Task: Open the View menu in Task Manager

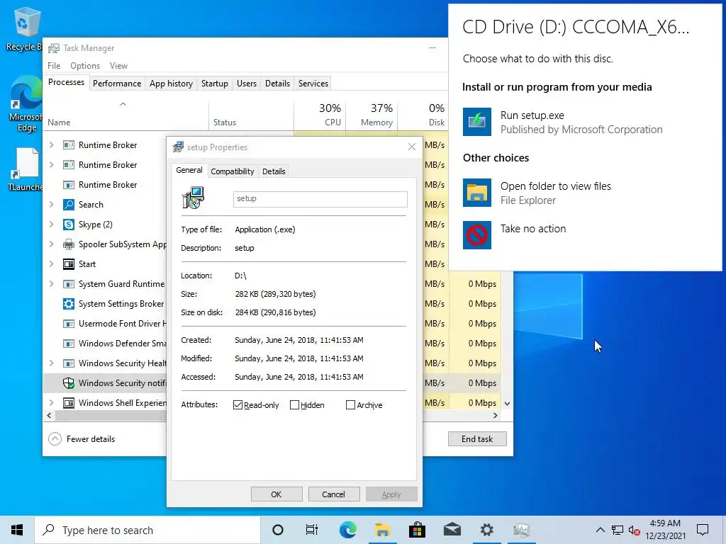Action: [x=118, y=66]
